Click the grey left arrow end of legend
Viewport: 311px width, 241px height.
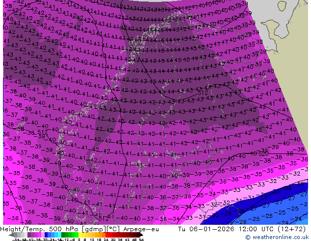click(11, 235)
